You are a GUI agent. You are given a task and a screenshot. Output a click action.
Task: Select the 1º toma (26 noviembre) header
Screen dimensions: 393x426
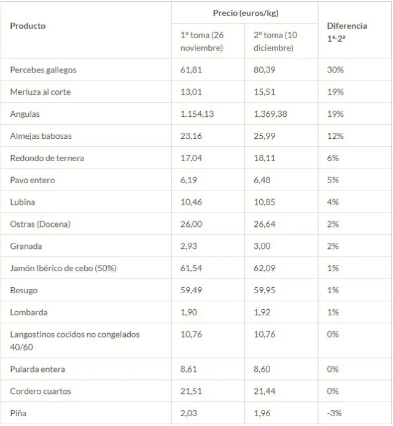(202, 41)
